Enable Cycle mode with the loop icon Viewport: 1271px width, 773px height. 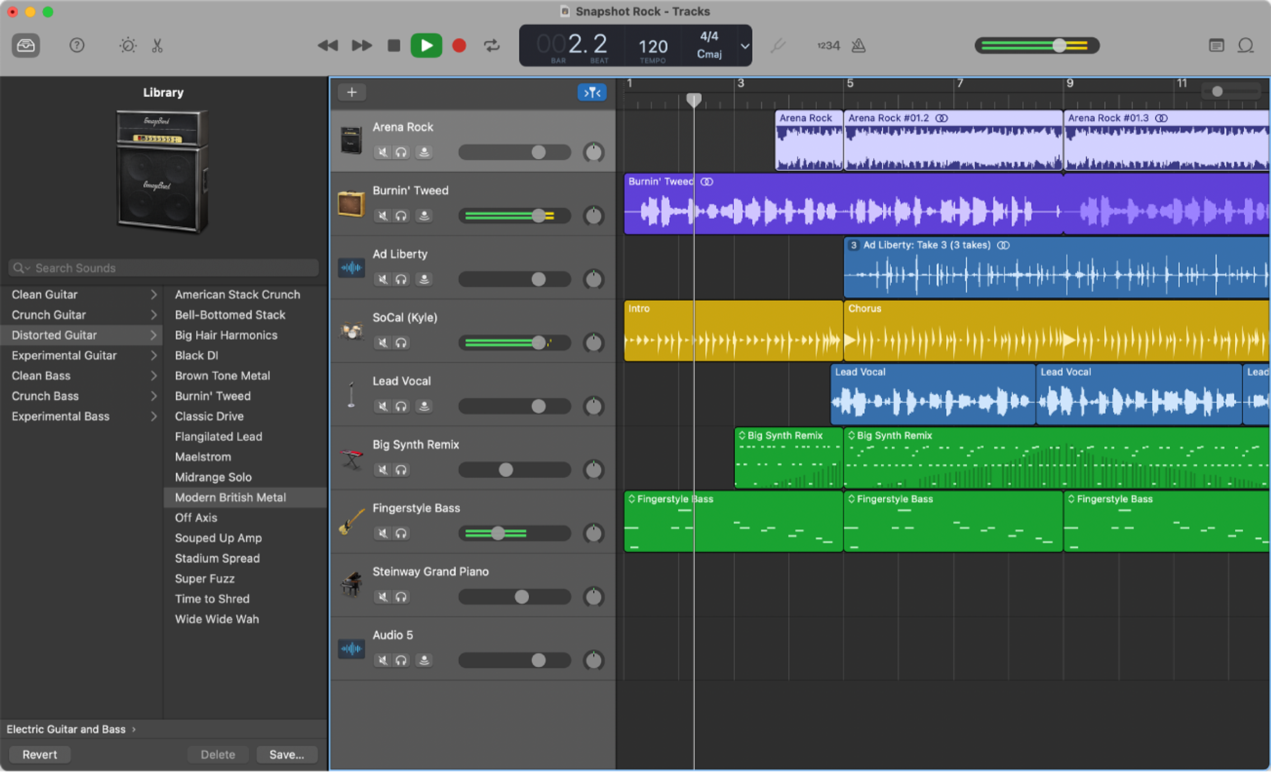pyautogui.click(x=492, y=45)
